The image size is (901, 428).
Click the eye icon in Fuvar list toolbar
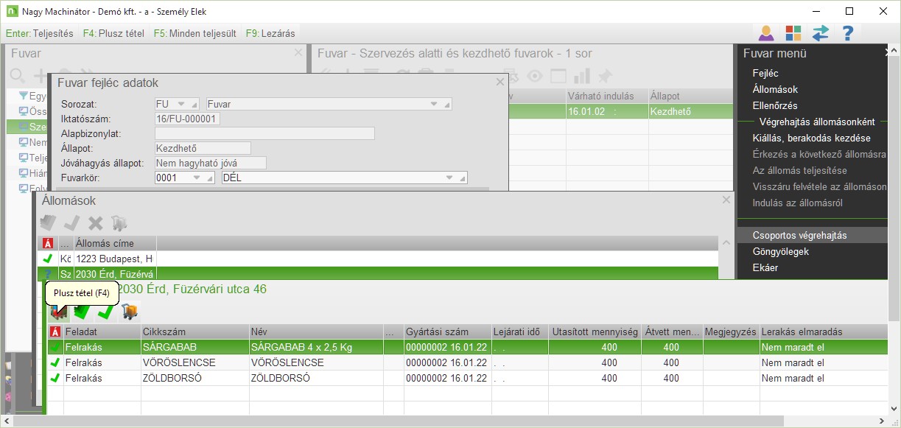[x=534, y=76]
